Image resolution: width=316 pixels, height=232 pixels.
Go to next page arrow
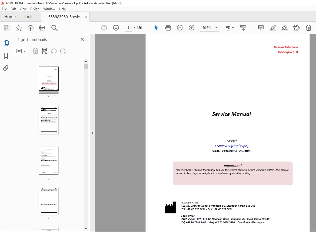click(x=116, y=28)
